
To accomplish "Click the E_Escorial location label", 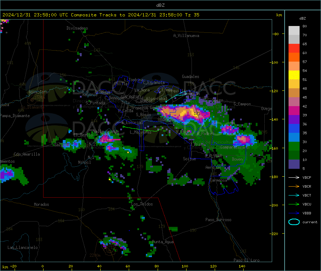I will [x=132, y=123].
